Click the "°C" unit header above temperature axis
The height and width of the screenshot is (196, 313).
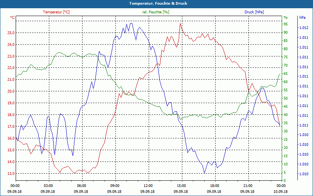(x=13, y=18)
